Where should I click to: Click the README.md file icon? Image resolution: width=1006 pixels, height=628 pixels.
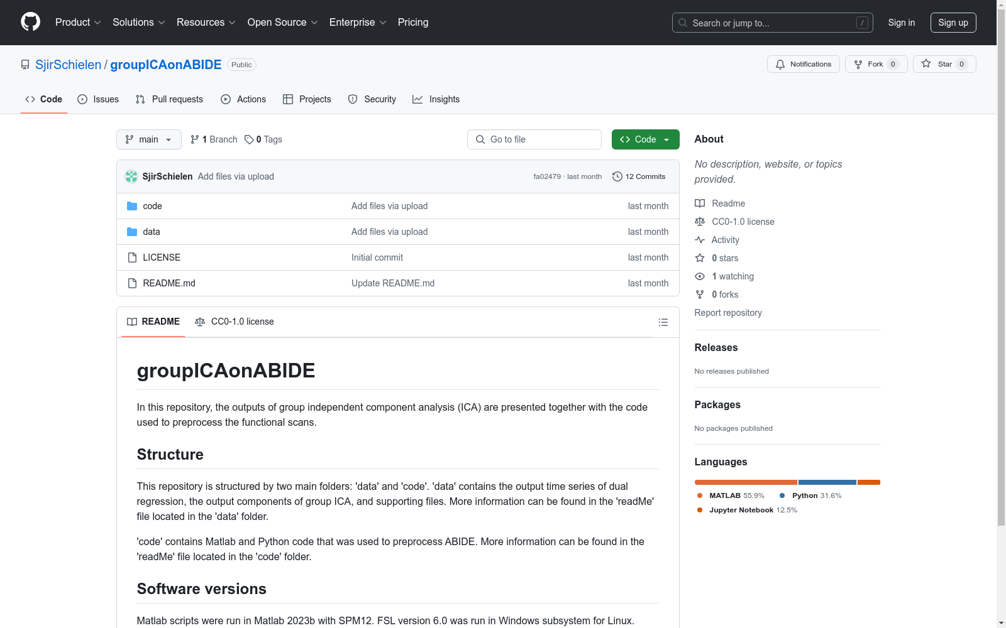(132, 283)
